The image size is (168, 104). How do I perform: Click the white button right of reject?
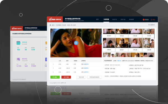(81, 77)
